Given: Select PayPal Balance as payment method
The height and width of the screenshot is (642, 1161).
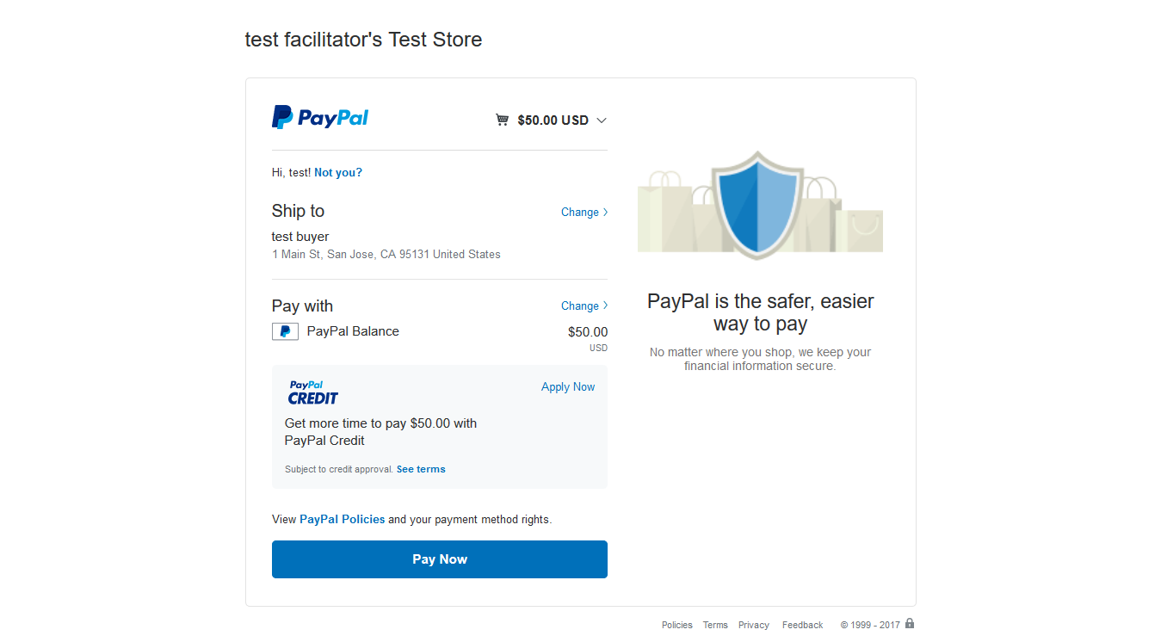Looking at the screenshot, I should [x=353, y=331].
